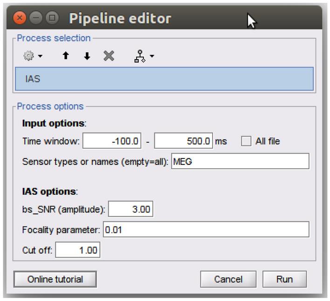Click the time window start field -100.0
Viewport: 330px width, 301px height.
[x=112, y=142]
